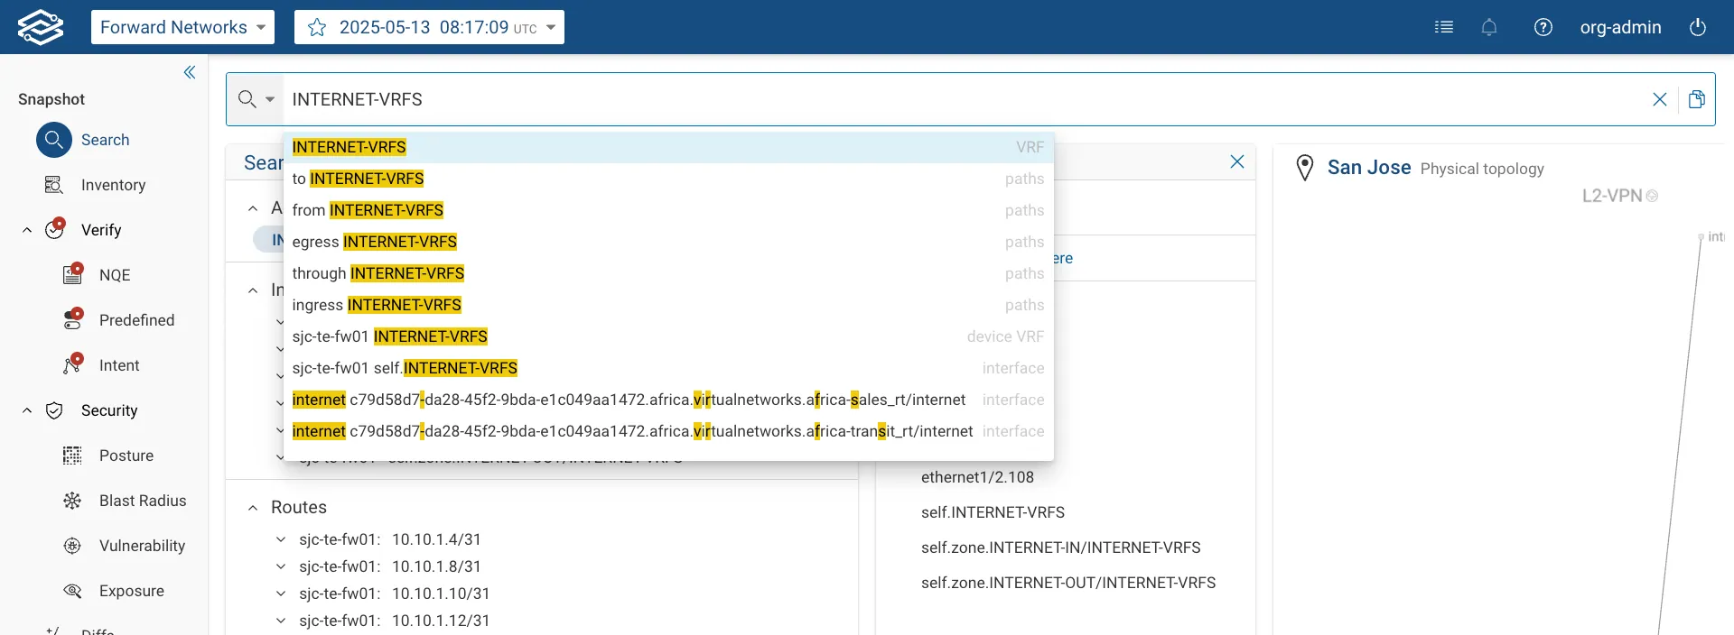Click the Inventory icon
1734x635 pixels.
[54, 185]
